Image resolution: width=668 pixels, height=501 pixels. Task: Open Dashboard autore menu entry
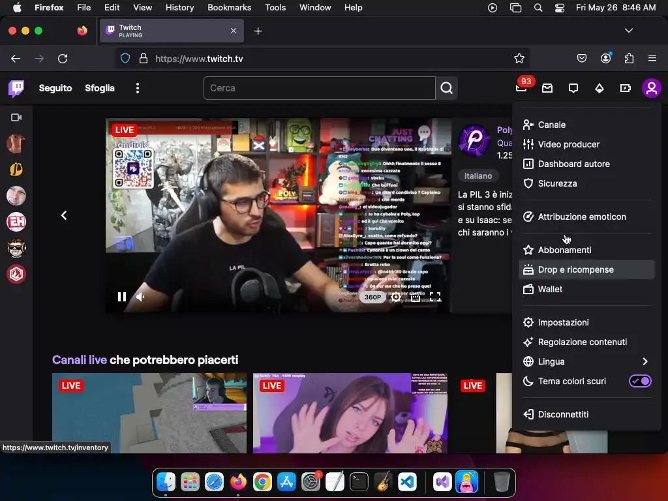click(587, 164)
